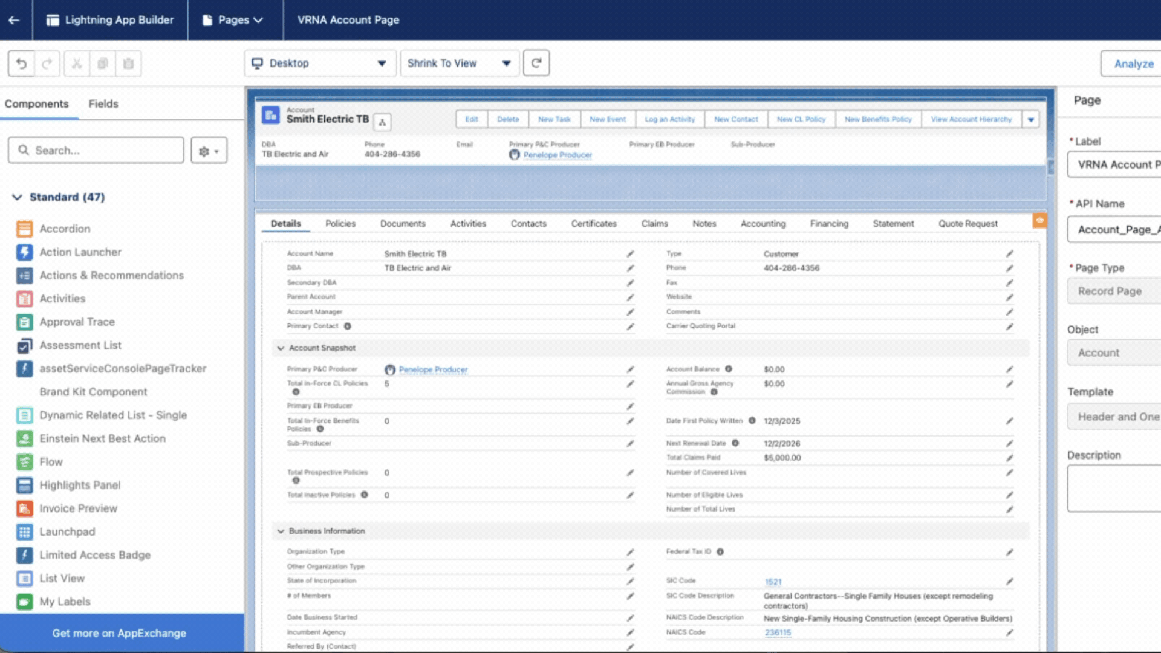Screen dimensions: 1161x653
Task: Open the SIC Code 1521 link
Action: [x=773, y=582]
